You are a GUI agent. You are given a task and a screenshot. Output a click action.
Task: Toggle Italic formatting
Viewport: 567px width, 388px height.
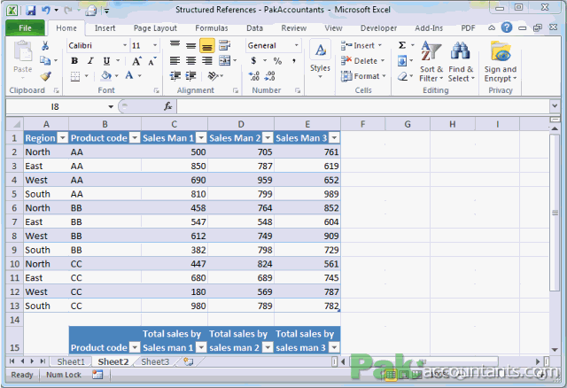(x=90, y=61)
